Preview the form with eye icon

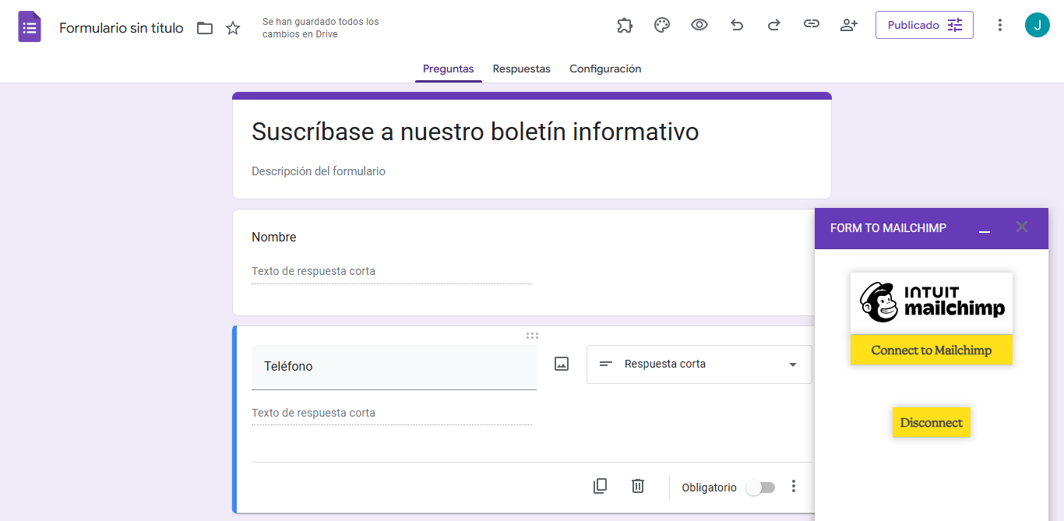tap(699, 25)
